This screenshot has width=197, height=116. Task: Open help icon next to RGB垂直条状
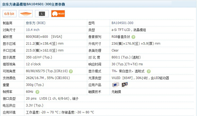pos(133,37)
